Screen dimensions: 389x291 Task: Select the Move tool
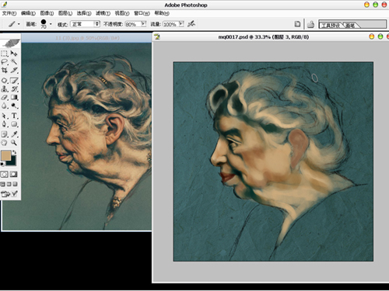click(14, 54)
